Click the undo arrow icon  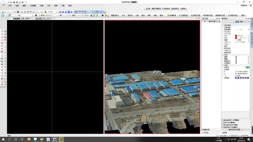[x=3, y=12]
